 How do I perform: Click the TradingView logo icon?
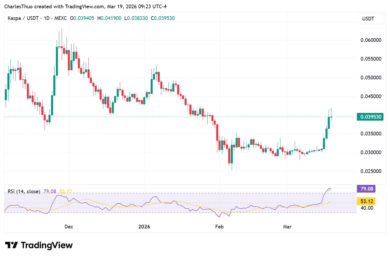(11, 245)
